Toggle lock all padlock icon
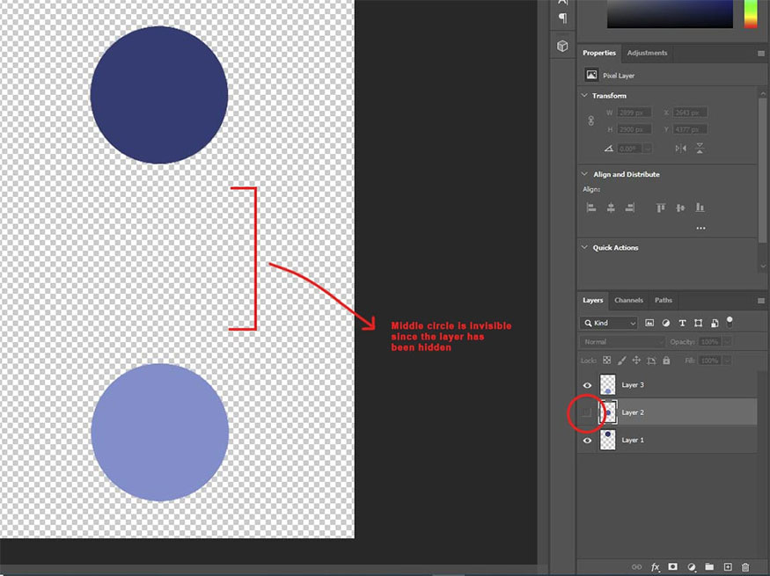The width and height of the screenshot is (770, 576). point(666,361)
